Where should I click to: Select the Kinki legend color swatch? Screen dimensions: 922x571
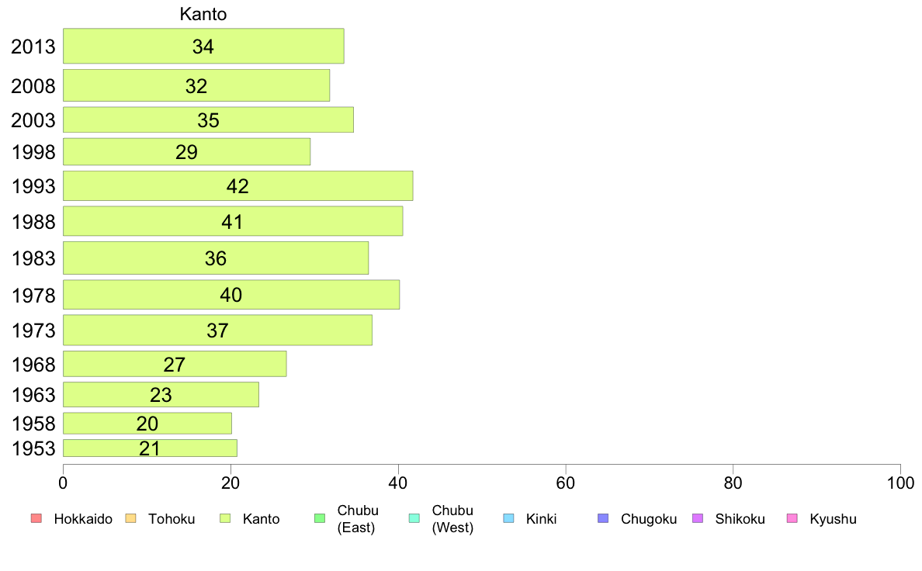pyautogui.click(x=508, y=518)
